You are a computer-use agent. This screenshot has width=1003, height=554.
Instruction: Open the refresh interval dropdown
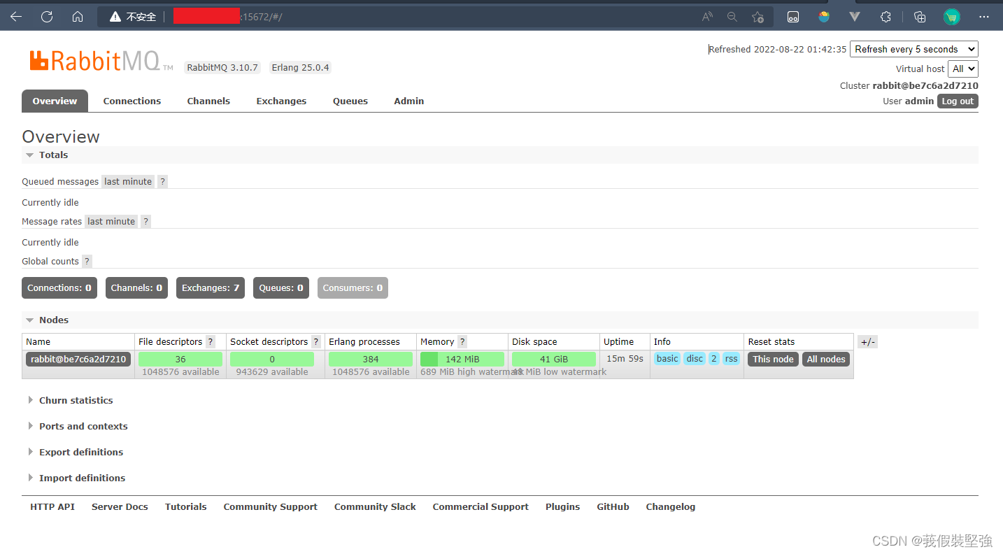pyautogui.click(x=913, y=49)
